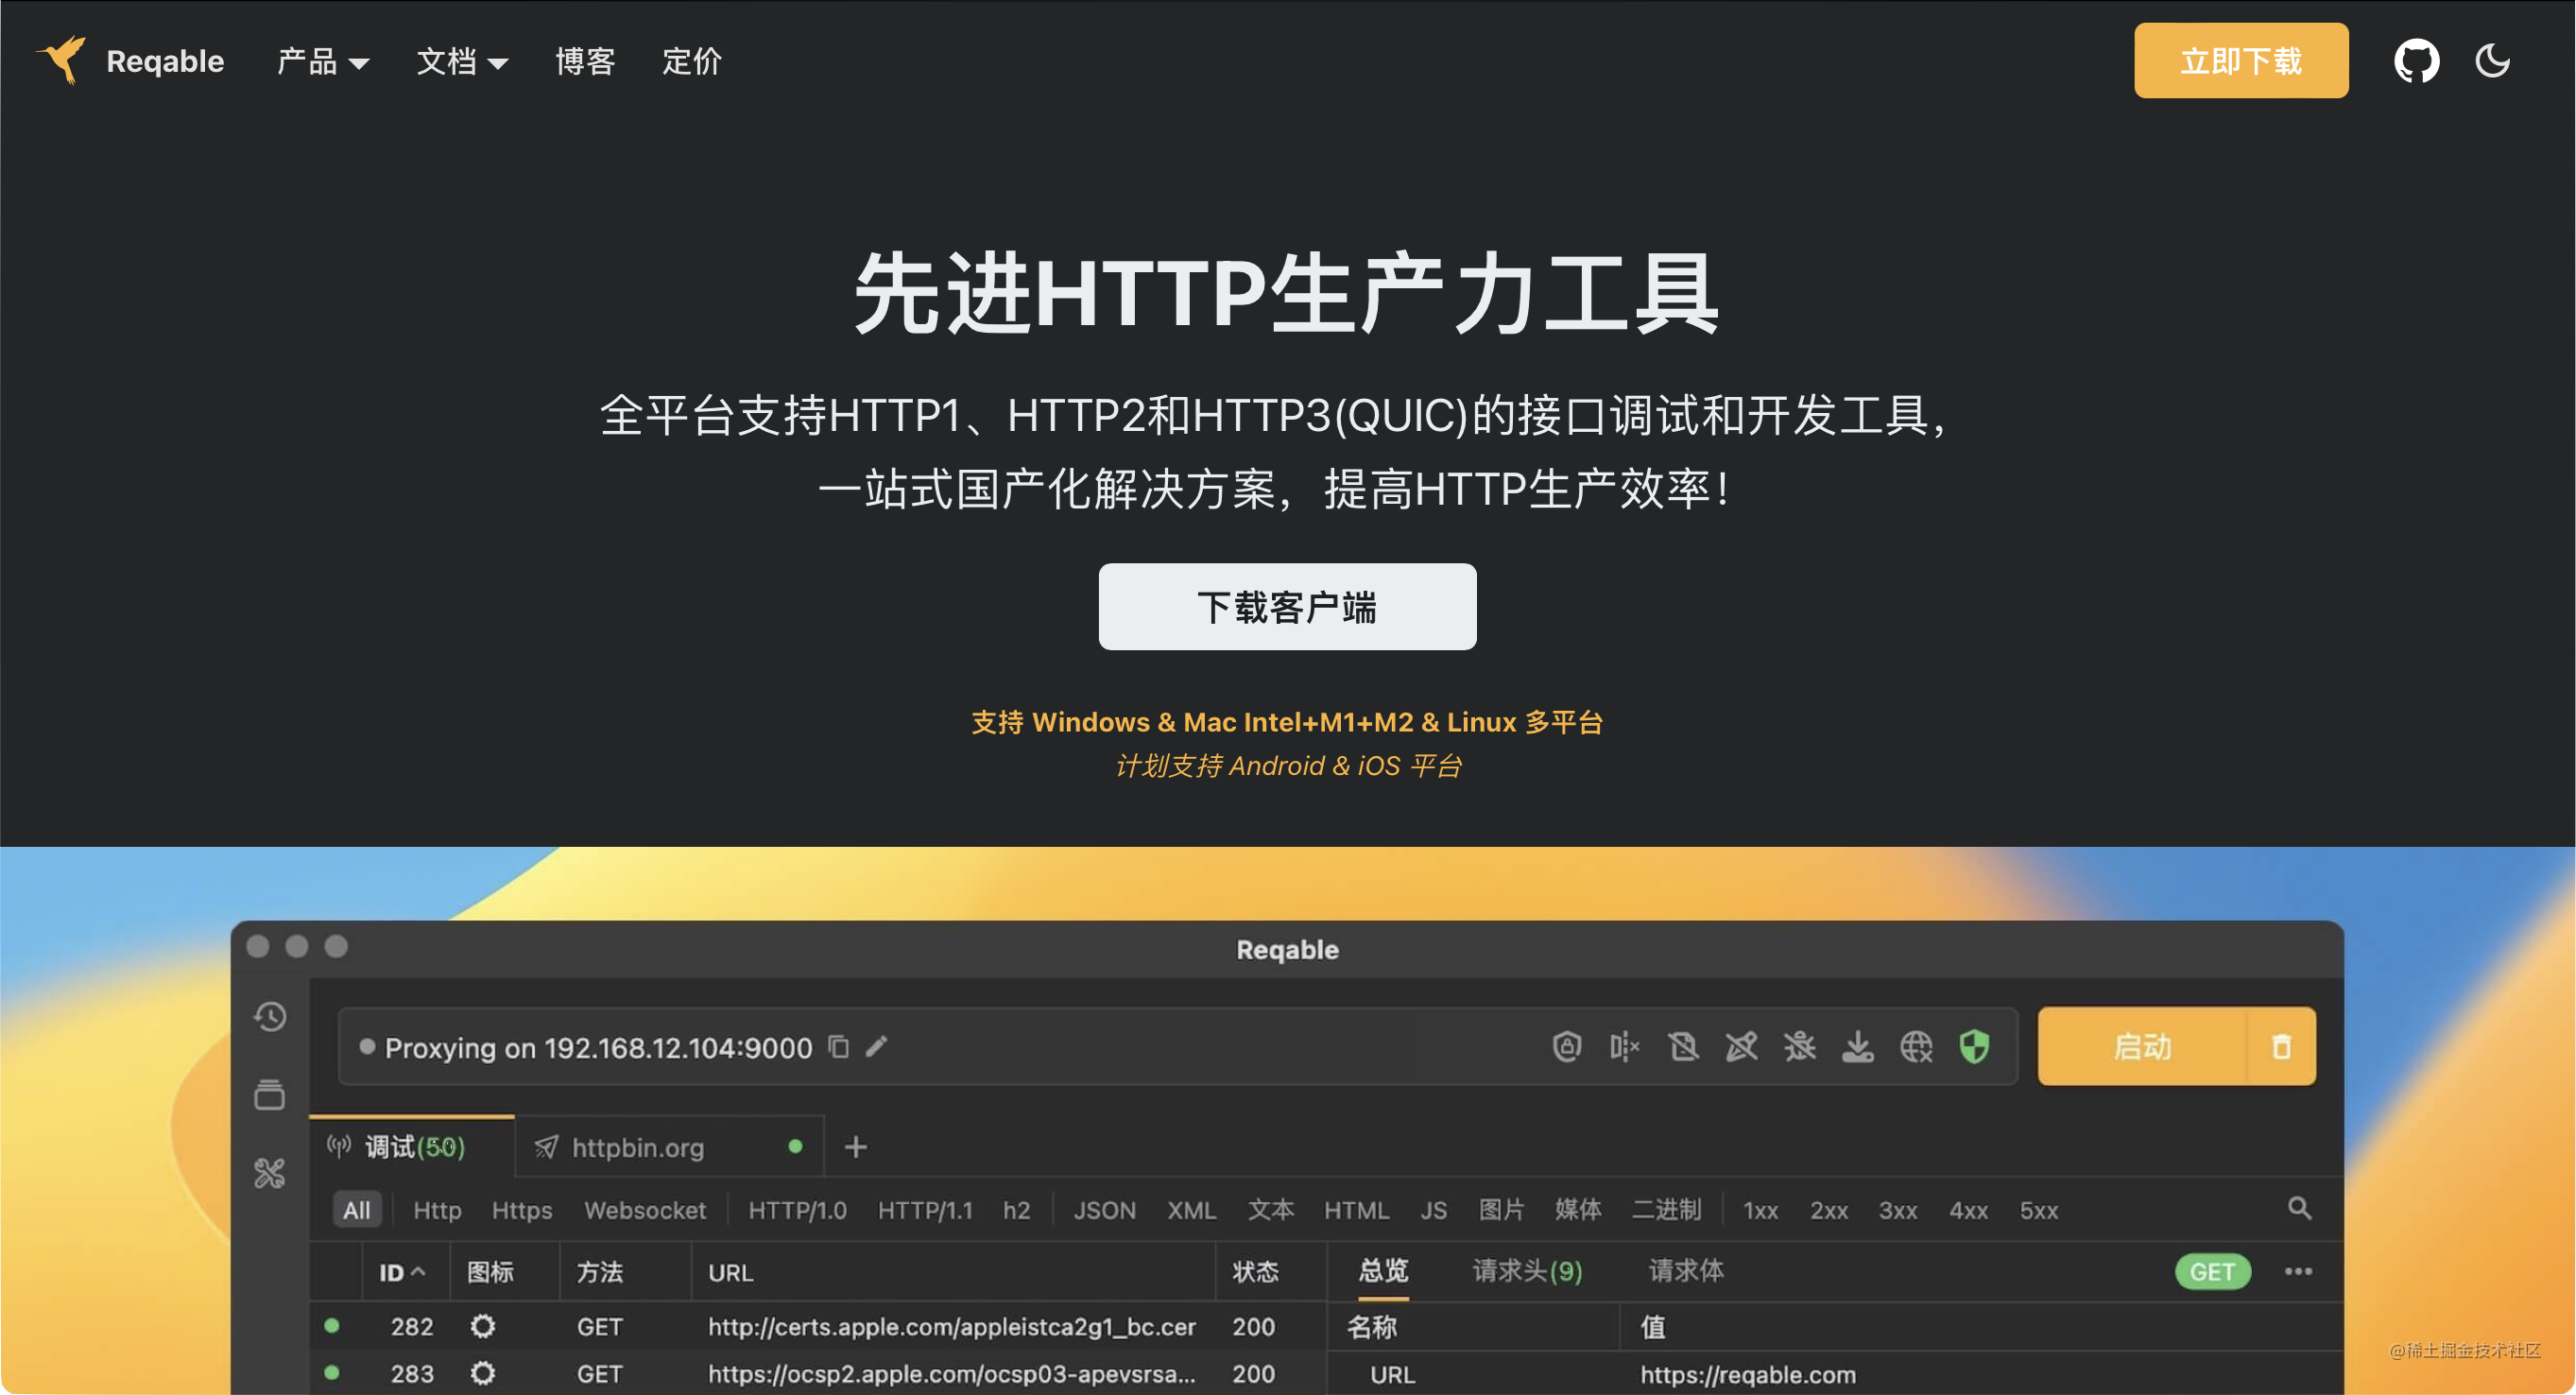Viewport: 2576px width, 1395px height.
Task: Select the 2xx status filter
Action: [x=1829, y=1210]
